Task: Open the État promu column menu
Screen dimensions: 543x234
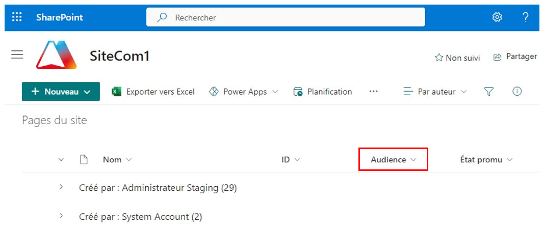Action: (486, 160)
